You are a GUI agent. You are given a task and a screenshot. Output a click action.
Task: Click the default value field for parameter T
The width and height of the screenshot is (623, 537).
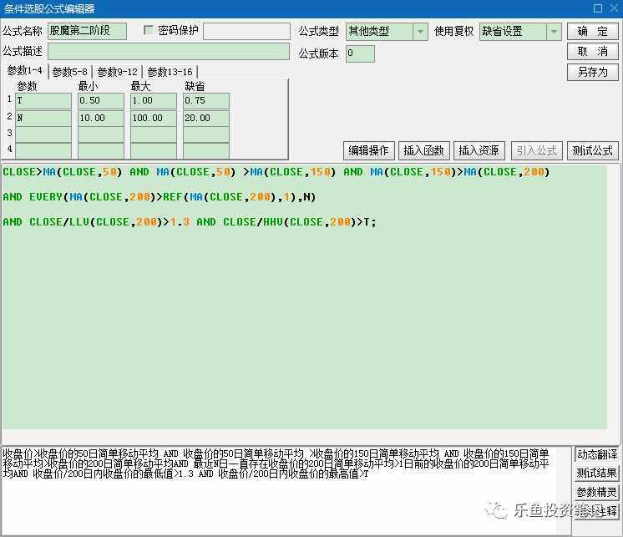click(205, 101)
